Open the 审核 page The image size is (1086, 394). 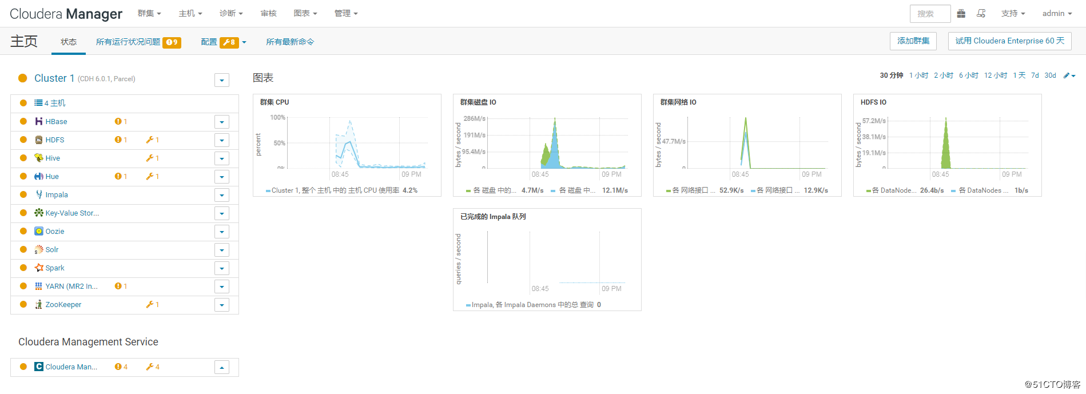[268, 13]
